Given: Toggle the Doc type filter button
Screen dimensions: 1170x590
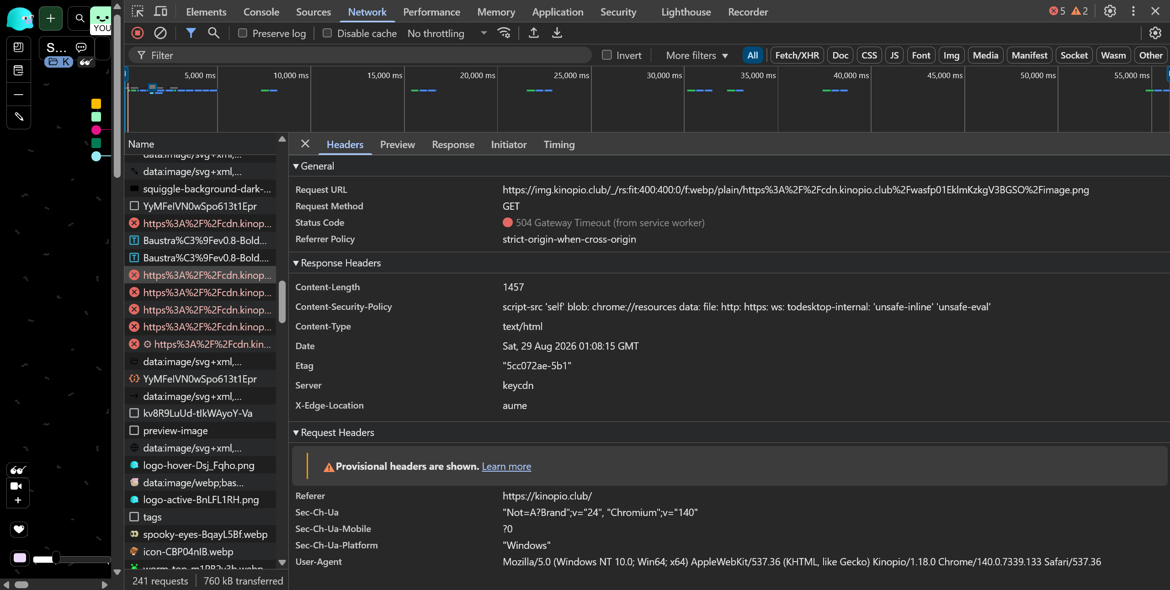Looking at the screenshot, I should pyautogui.click(x=840, y=55).
